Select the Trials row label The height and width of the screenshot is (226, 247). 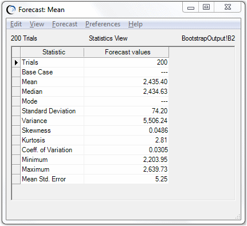click(30, 62)
